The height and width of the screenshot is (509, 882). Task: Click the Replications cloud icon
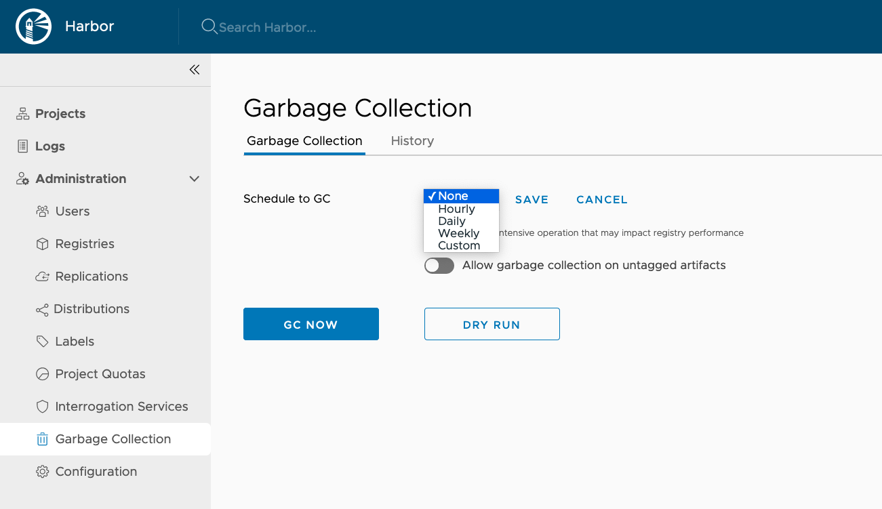click(42, 277)
